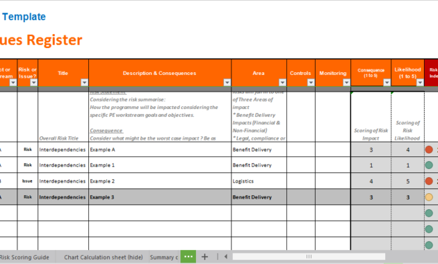Open filter dropdown for Area column
The height and width of the screenshot is (264, 438).
[x=282, y=82]
